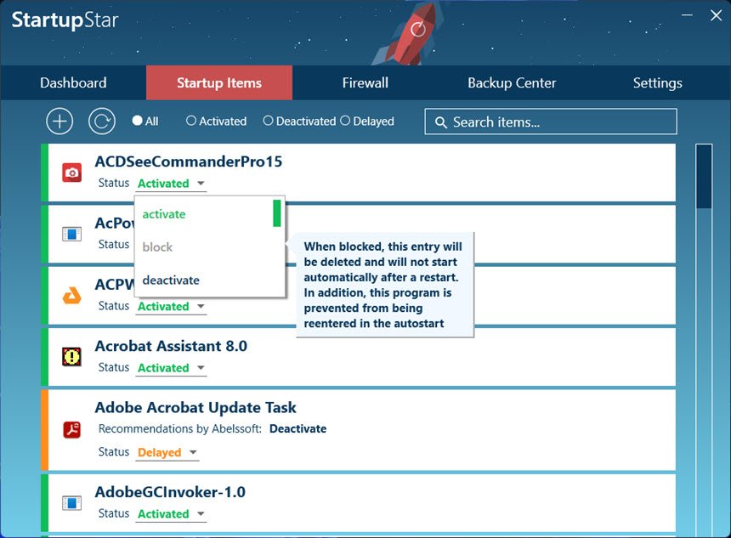This screenshot has width=731, height=538.
Task: Click the orange ACPW entry icon
Action: pyautogui.click(x=71, y=296)
